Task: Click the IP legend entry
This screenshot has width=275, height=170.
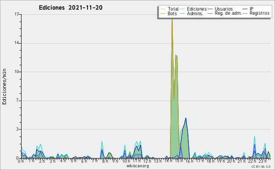Action: (x=248, y=9)
